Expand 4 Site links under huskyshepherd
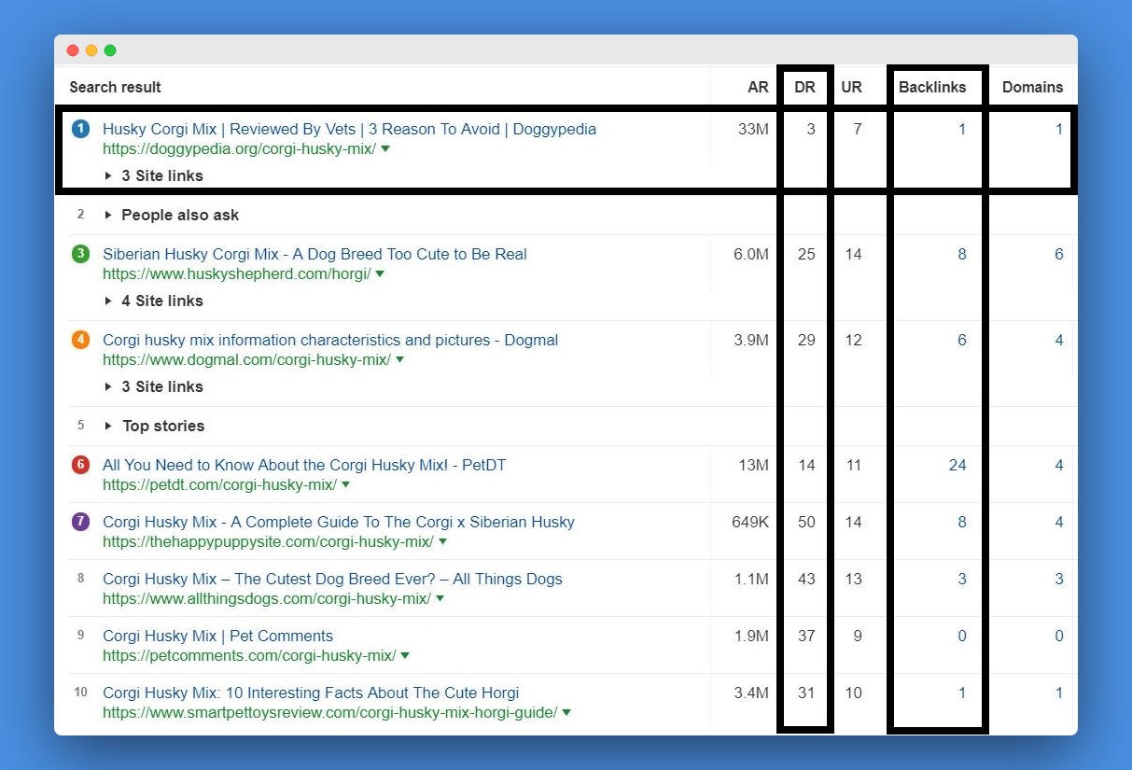Image resolution: width=1132 pixels, height=770 pixels. tap(154, 301)
